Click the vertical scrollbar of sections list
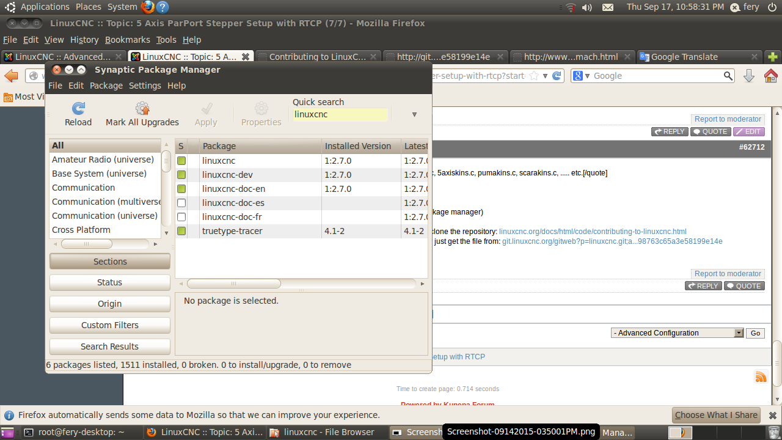 tap(166, 162)
